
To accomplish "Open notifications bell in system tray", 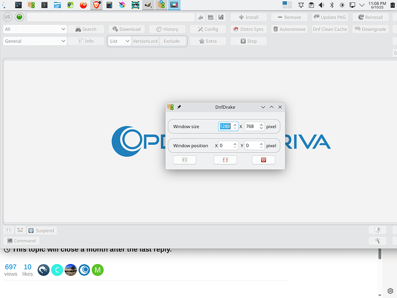I will tap(301, 5).
